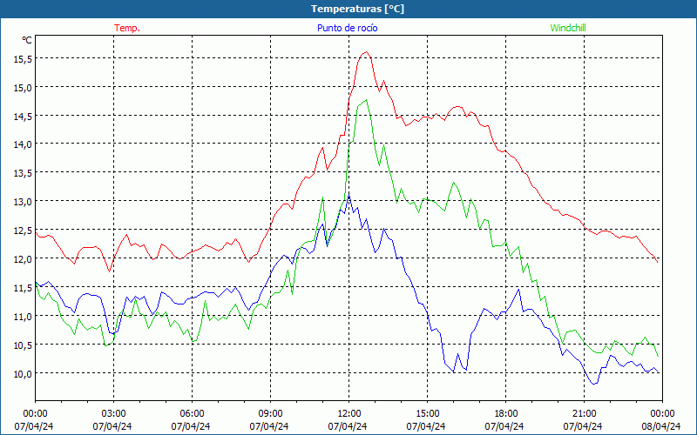The width and height of the screenshot is (697, 435).
Task: Click the 12:00 time axis label
Action: tap(348, 413)
